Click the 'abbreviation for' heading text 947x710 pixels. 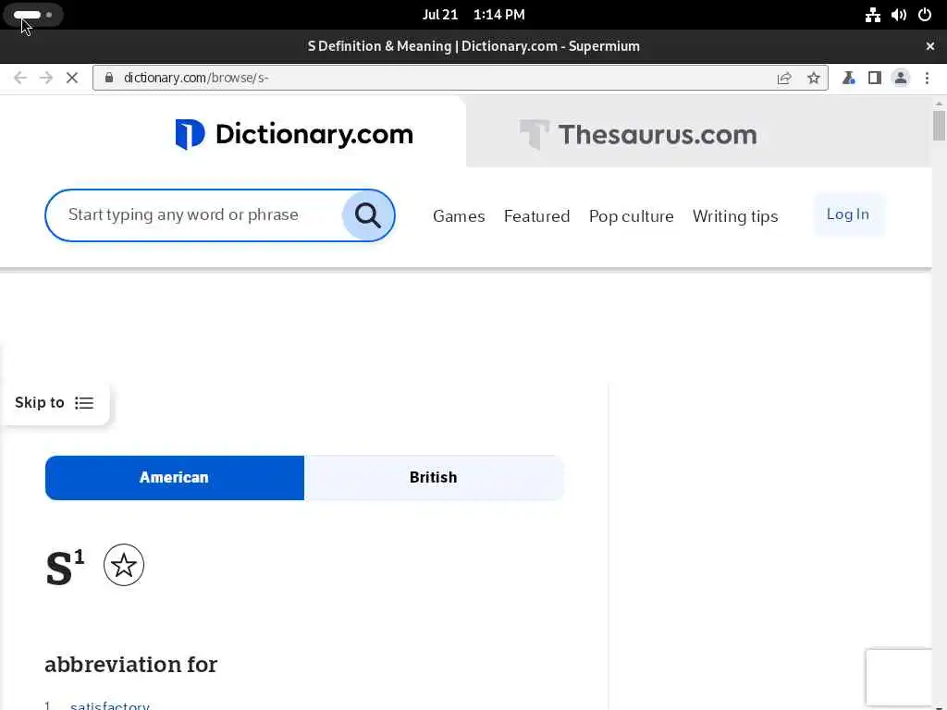[131, 665]
